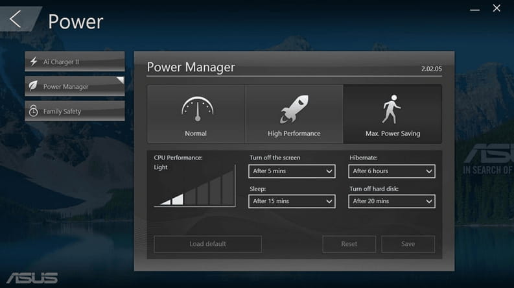514x288 pixels.
Task: Open the Hibernate After 6 hours dropdown
Action: click(391, 171)
